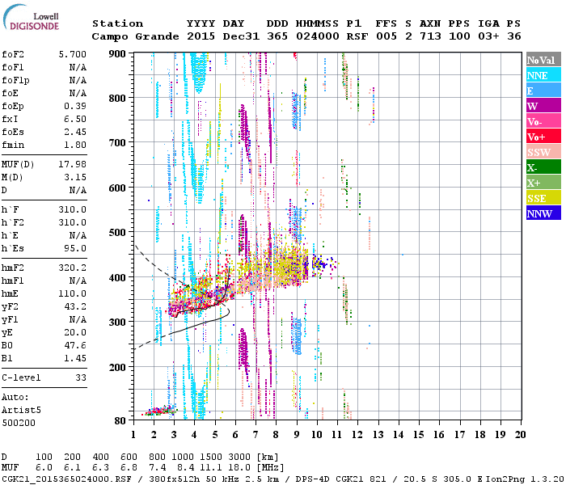This screenshot has width=566, height=485.
Task: Select the NNW blue legend swatch
Action: coord(543,213)
